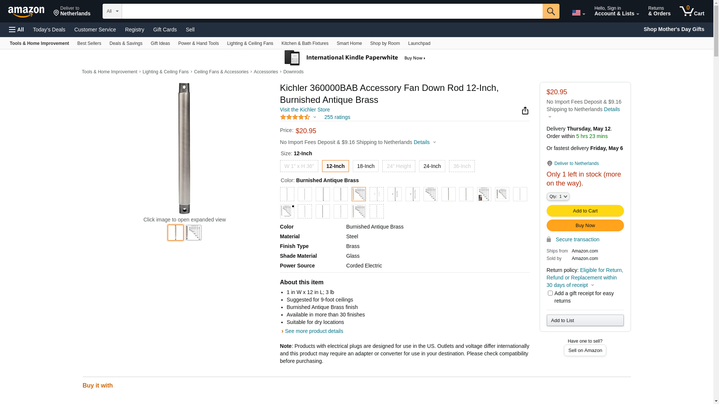Select the 18-Inch size option
Screen dimensions: 719x404
coord(365,166)
